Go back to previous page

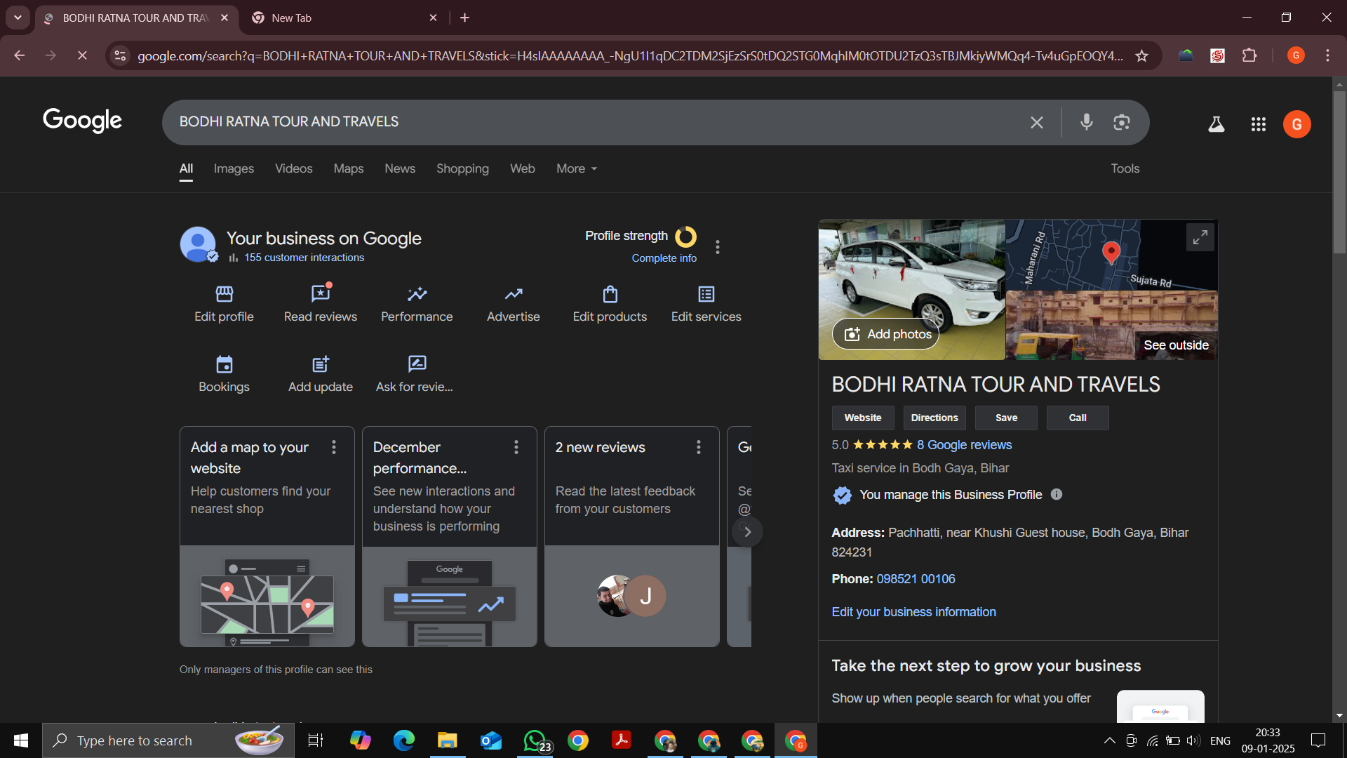(20, 55)
